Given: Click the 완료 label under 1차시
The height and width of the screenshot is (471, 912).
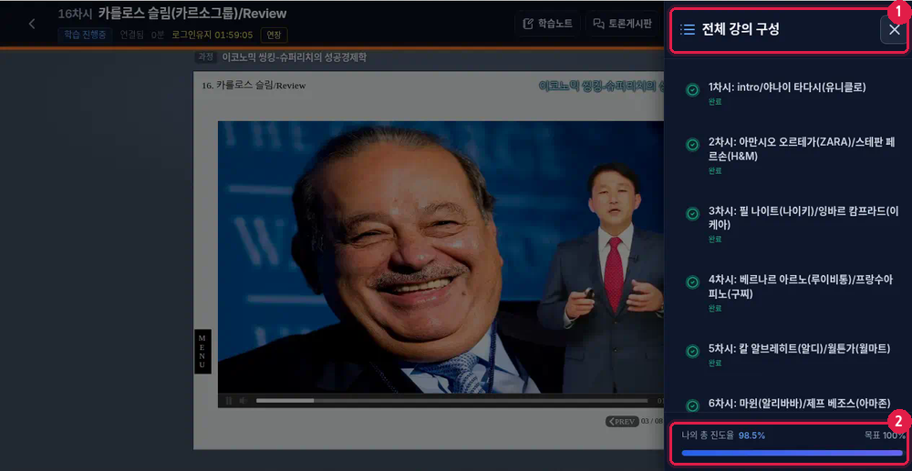Looking at the screenshot, I should pos(715,102).
